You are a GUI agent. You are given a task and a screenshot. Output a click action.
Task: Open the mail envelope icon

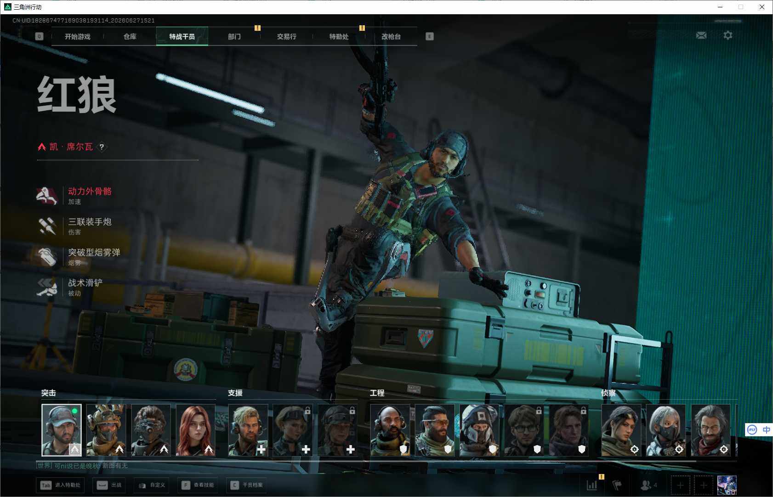click(701, 35)
